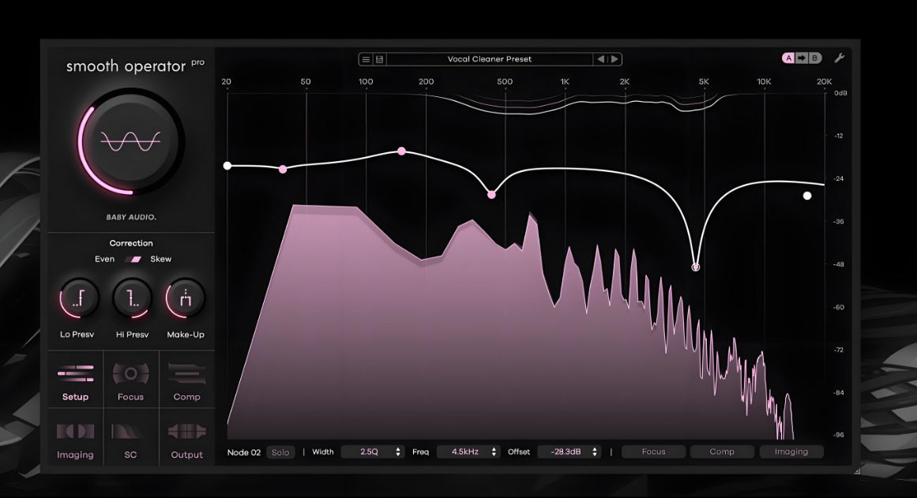
Task: Open the wrench settings icon
Action: (x=840, y=58)
